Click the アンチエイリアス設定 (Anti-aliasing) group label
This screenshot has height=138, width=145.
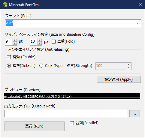[x=38, y=49]
